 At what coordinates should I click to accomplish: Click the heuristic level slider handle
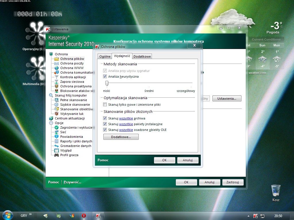tap(107, 83)
